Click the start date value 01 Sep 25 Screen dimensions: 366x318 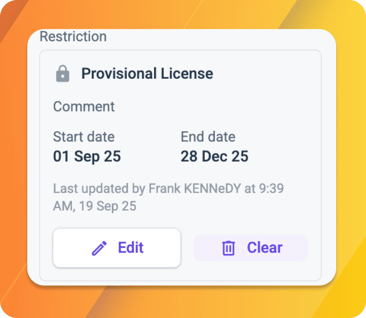tap(87, 156)
